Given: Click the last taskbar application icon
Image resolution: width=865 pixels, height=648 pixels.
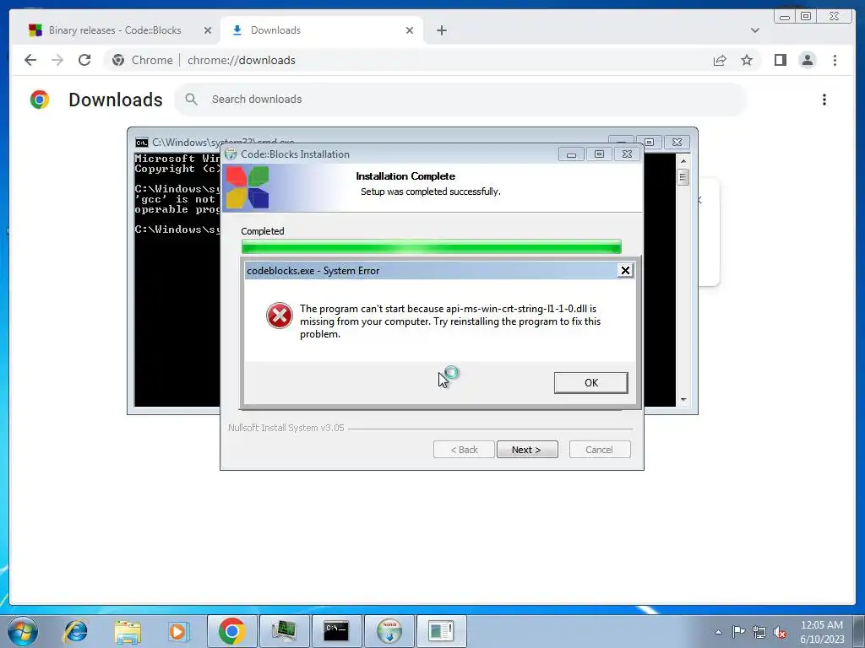Looking at the screenshot, I should click(x=441, y=631).
